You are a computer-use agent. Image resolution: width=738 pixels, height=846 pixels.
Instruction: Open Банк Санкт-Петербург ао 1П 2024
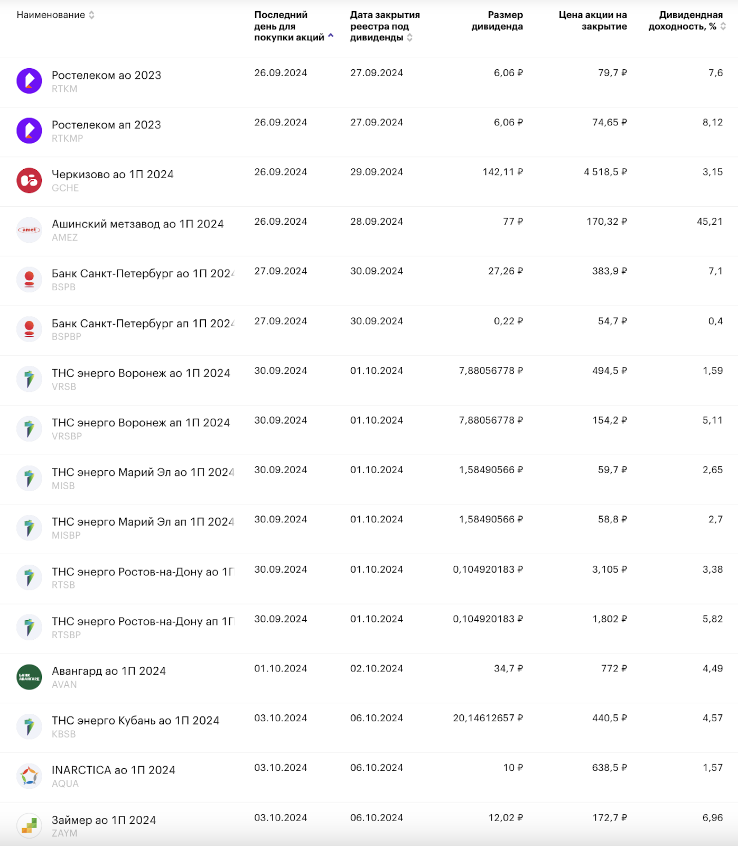coord(143,274)
